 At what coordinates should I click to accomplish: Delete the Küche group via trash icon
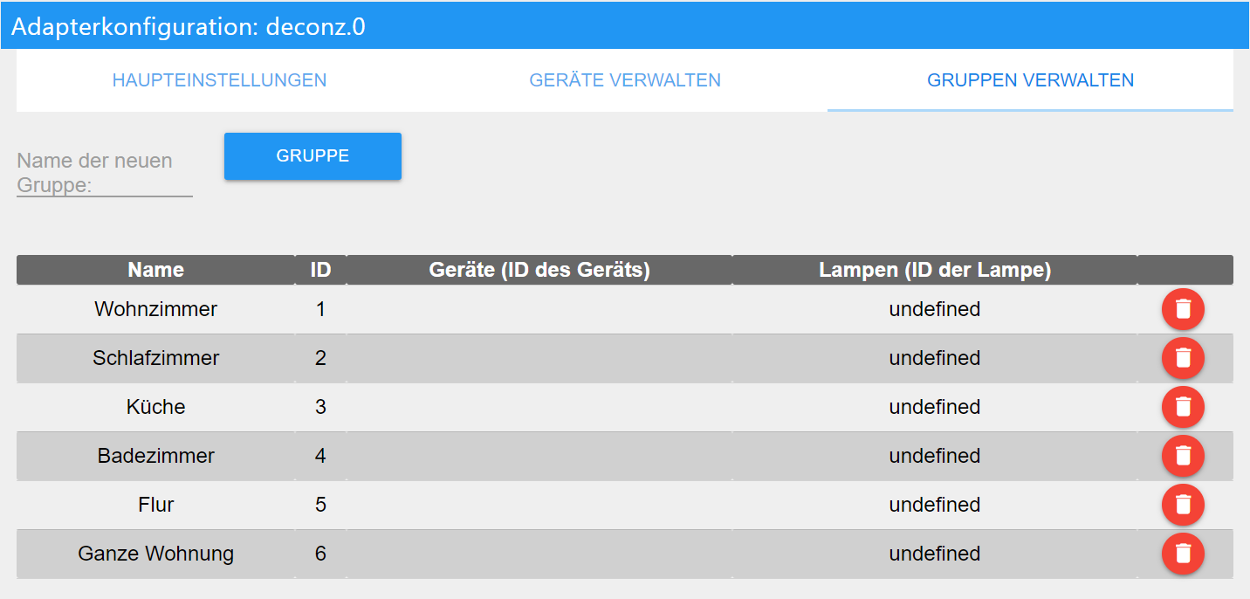pyautogui.click(x=1183, y=407)
